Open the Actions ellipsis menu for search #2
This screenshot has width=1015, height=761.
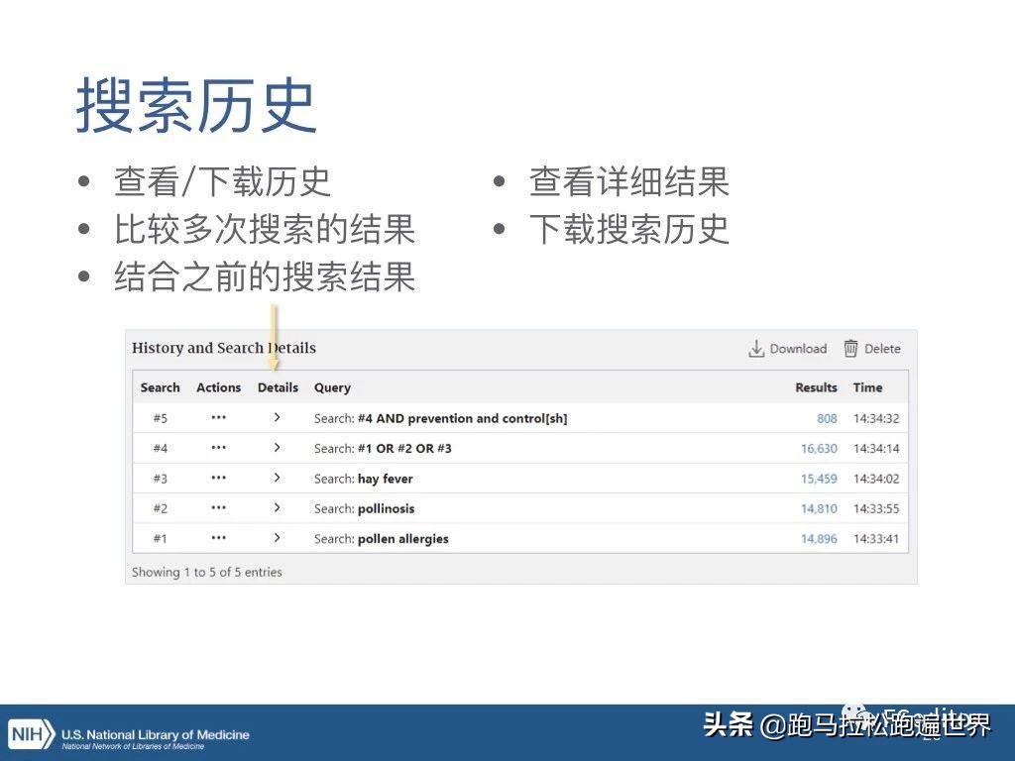tap(218, 508)
